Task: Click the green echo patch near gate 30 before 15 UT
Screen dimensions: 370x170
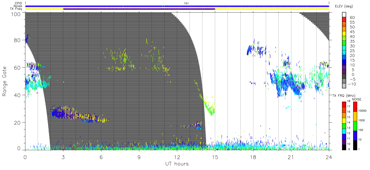Action: pyautogui.click(x=209, y=108)
